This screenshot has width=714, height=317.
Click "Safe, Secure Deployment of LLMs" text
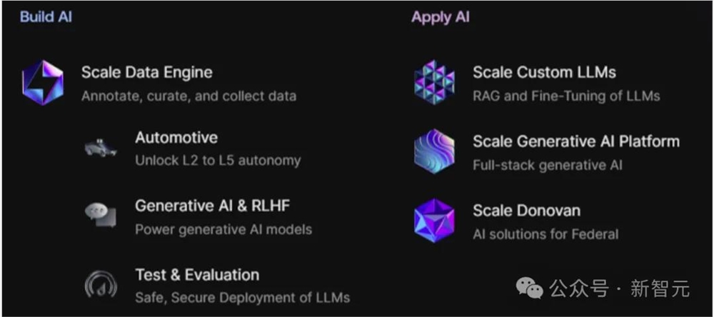click(242, 298)
